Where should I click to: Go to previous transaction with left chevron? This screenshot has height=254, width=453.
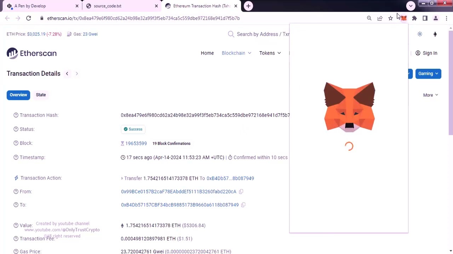pos(67,73)
